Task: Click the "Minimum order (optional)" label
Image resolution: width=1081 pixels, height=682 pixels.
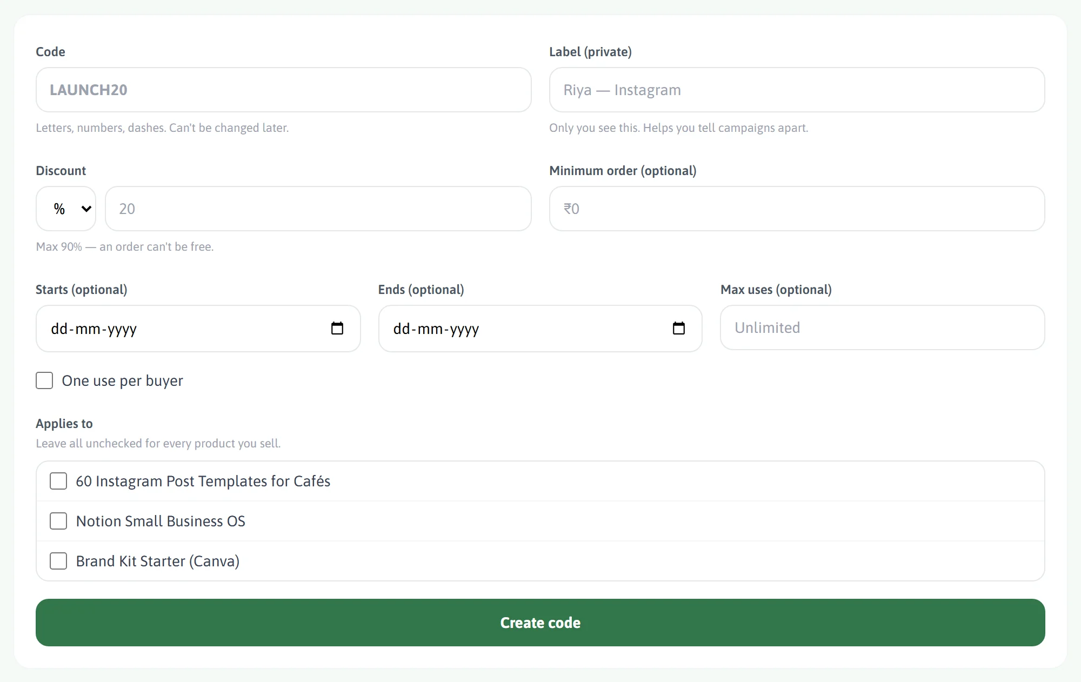Action: coord(623,171)
